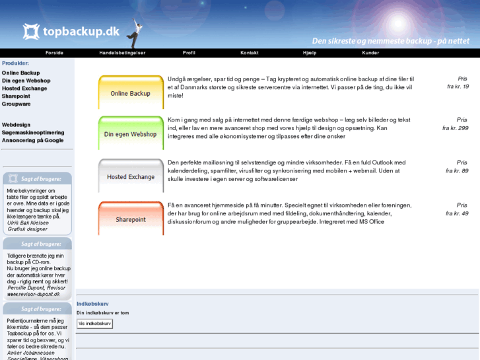Image resolution: width=480 pixels, height=360 pixels.
Task: Open Handelsbetingelser in the navigation bar
Action: (x=122, y=53)
